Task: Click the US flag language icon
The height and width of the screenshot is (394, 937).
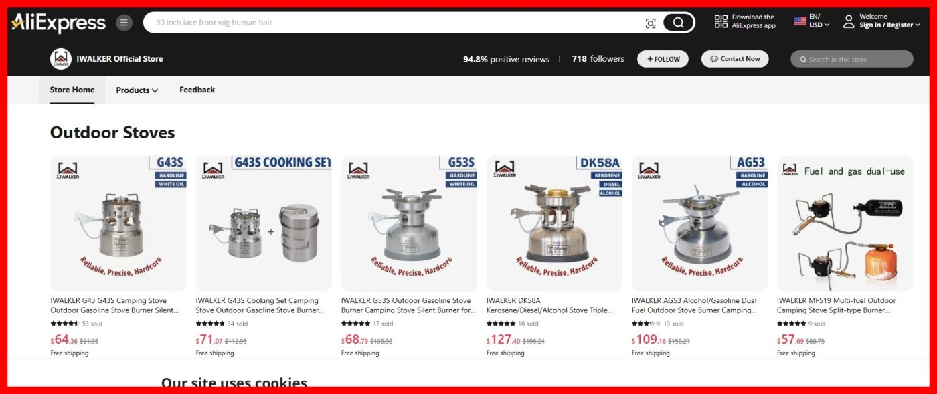Action: [800, 21]
